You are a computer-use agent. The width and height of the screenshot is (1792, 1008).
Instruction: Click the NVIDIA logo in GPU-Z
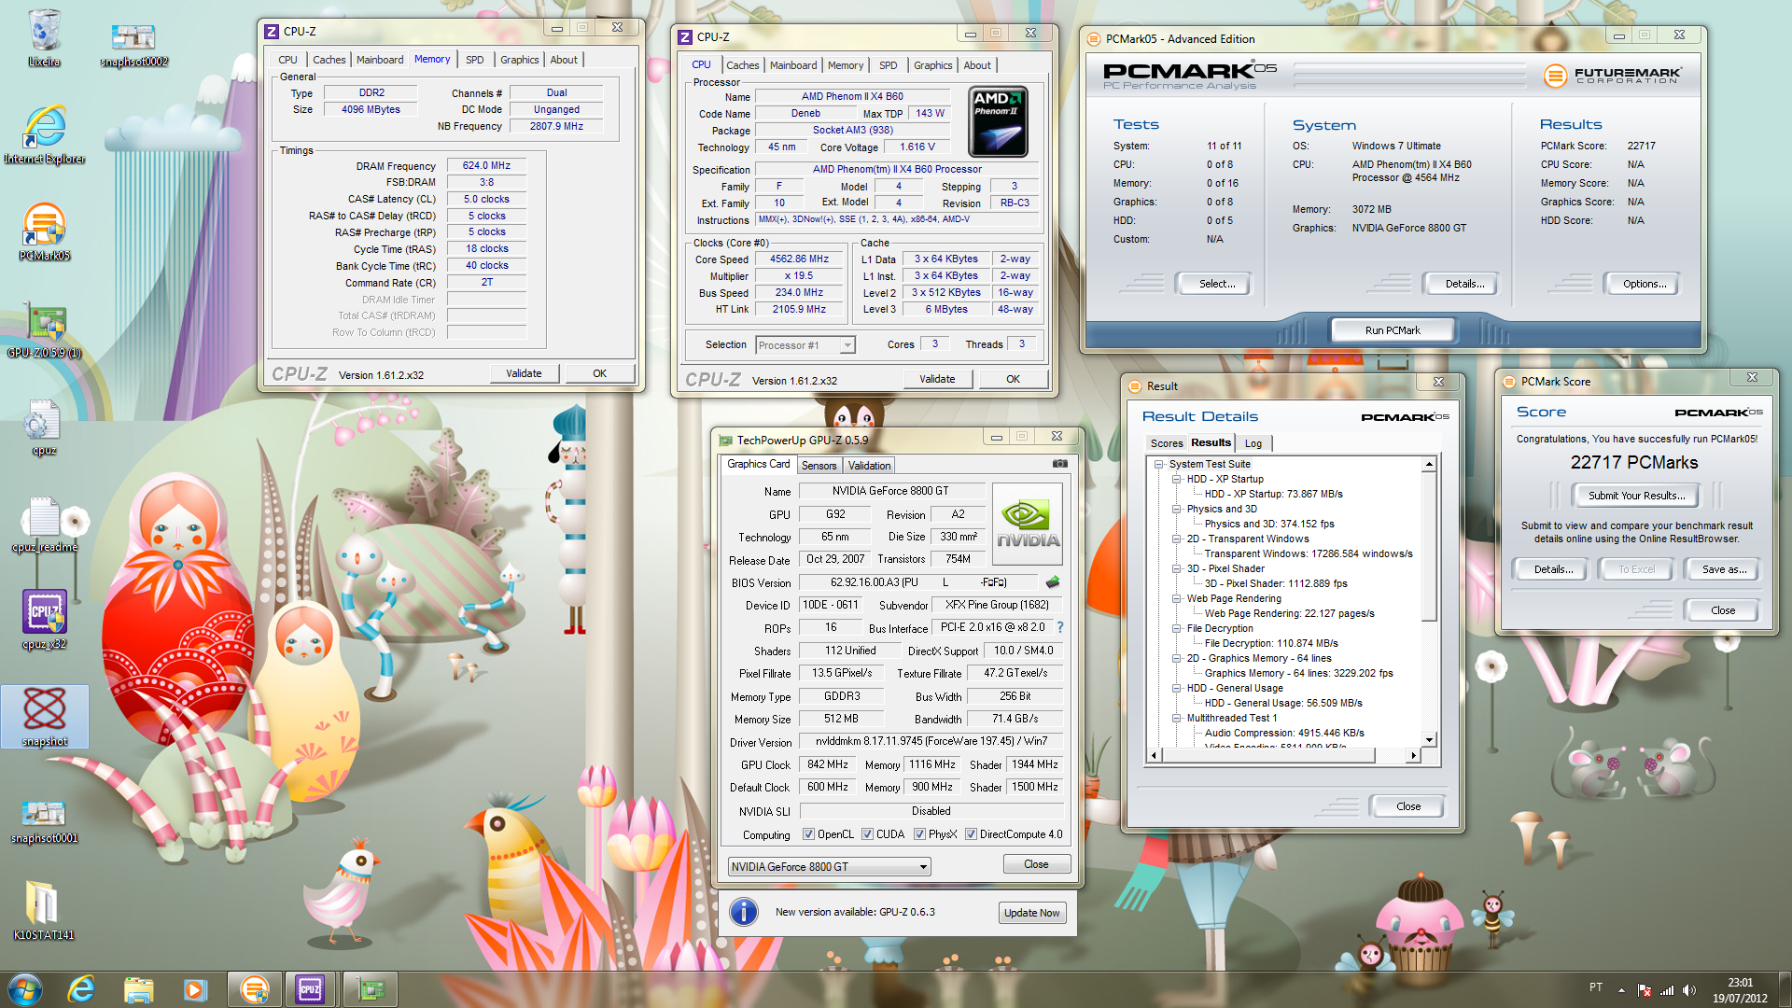1028,524
